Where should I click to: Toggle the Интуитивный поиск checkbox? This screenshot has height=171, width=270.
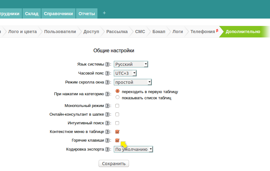point(117,123)
